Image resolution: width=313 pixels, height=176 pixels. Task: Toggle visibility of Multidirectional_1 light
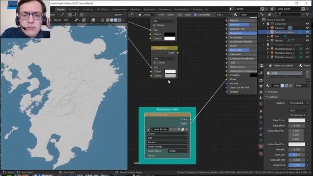(308, 49)
